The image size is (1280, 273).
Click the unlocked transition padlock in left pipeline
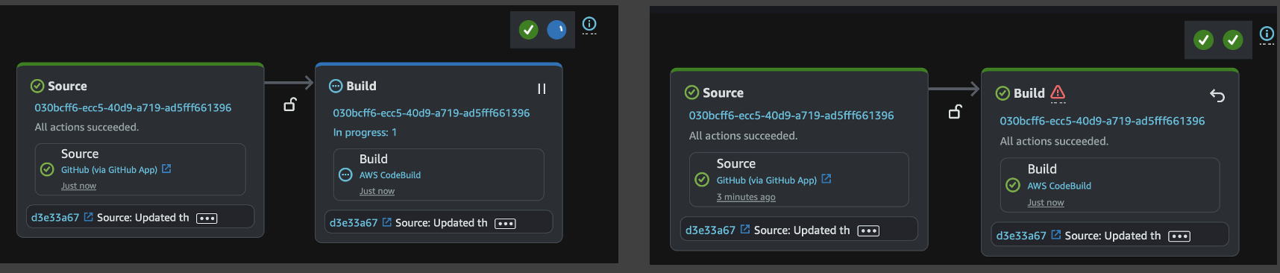[290, 104]
